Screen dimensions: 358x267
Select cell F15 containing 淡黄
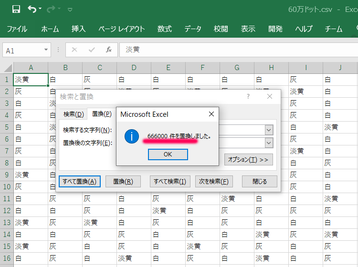(202, 246)
